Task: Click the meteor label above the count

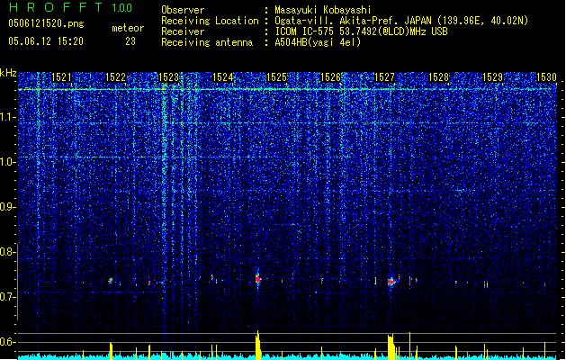Action: click(128, 28)
